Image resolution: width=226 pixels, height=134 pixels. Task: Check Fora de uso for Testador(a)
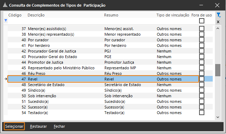pyautogui.click(x=202, y=113)
